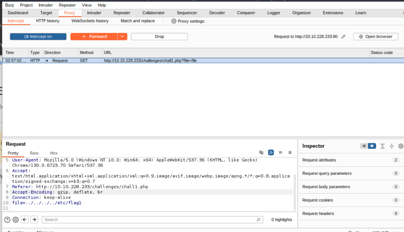Open Inspector settings gear icon

coord(401,146)
